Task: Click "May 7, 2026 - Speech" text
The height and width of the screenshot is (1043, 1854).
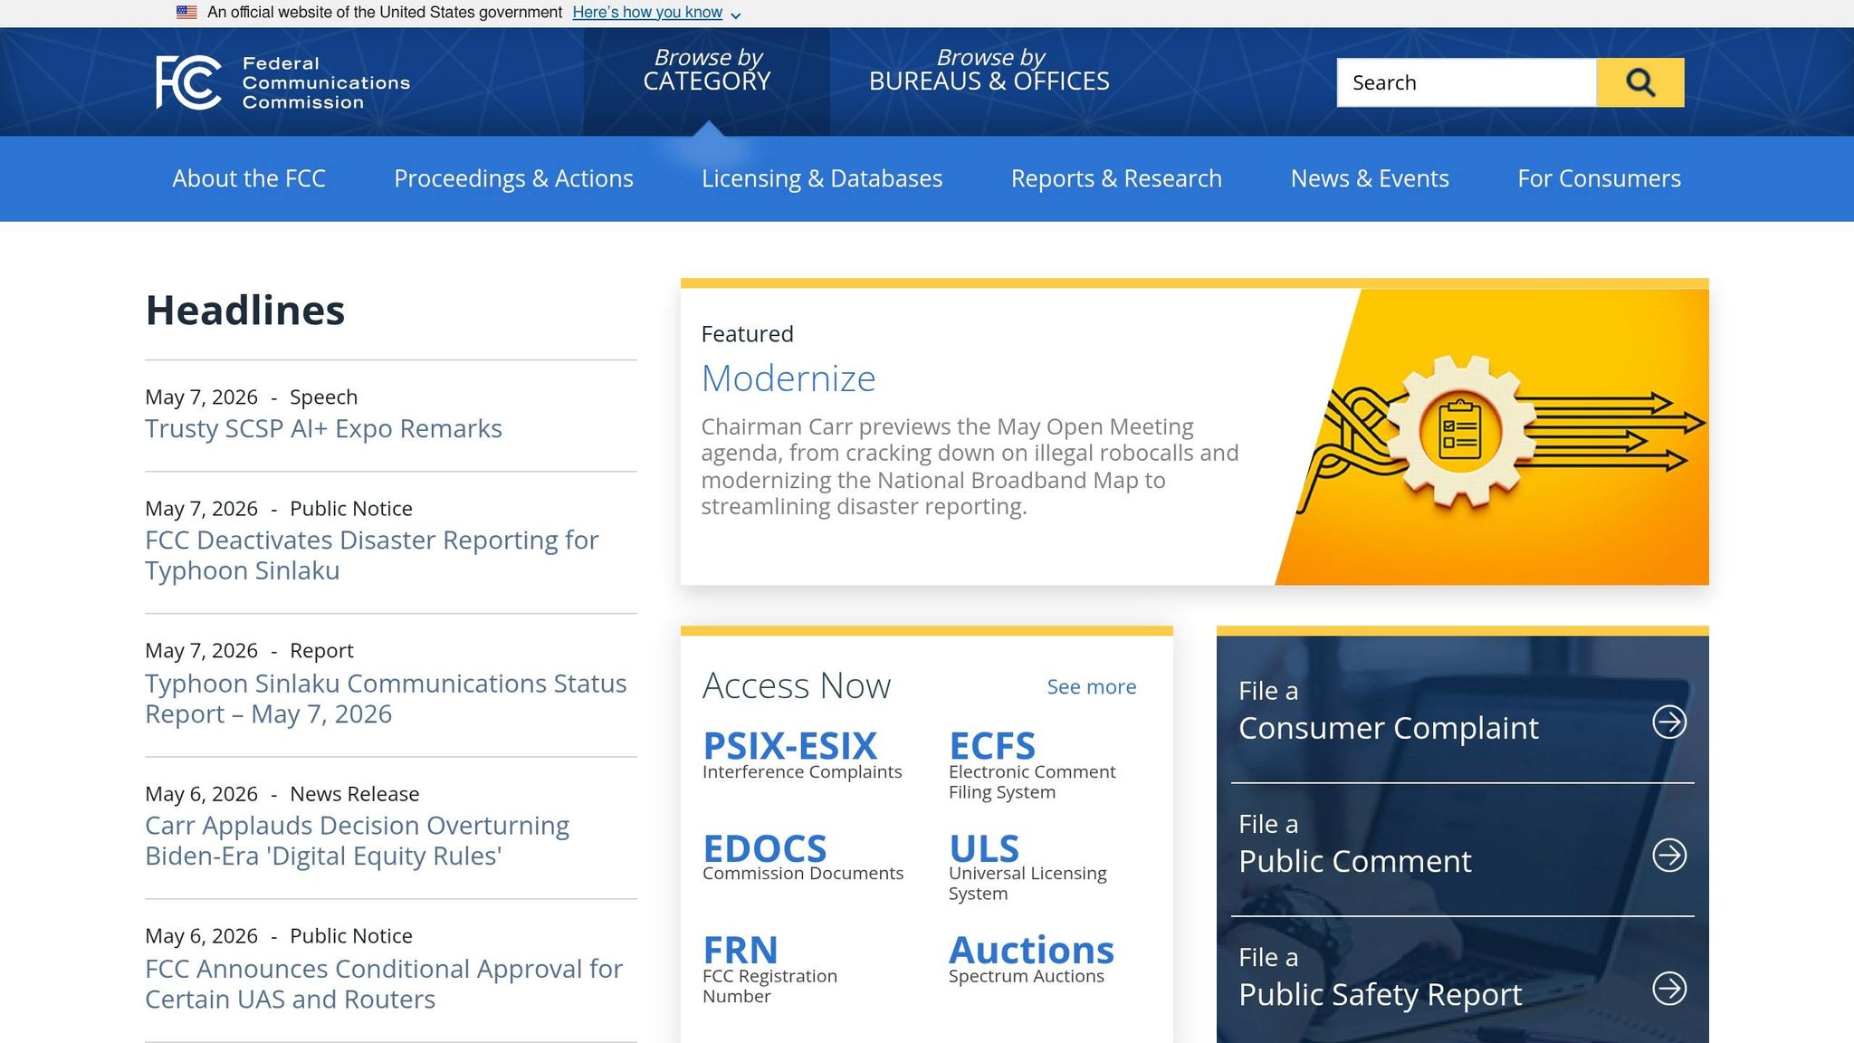Action: coord(252,397)
